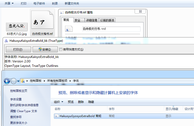Open the 组织 dropdown in Fonts toolbar

click(x=59, y=102)
